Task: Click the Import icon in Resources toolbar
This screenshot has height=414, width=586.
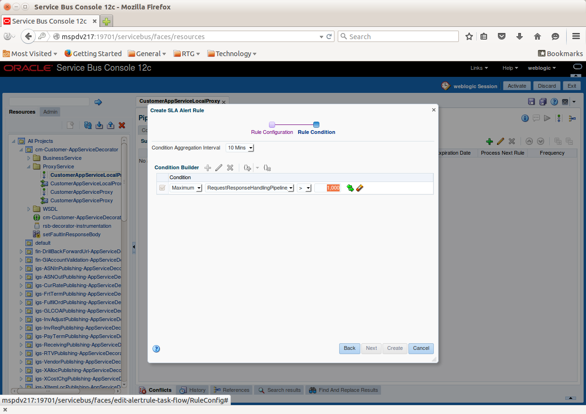Action: click(99, 125)
